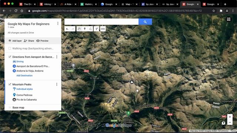The width and height of the screenshot is (237, 133).
Task: Open the account profile avatar
Action: tap(228, 19)
